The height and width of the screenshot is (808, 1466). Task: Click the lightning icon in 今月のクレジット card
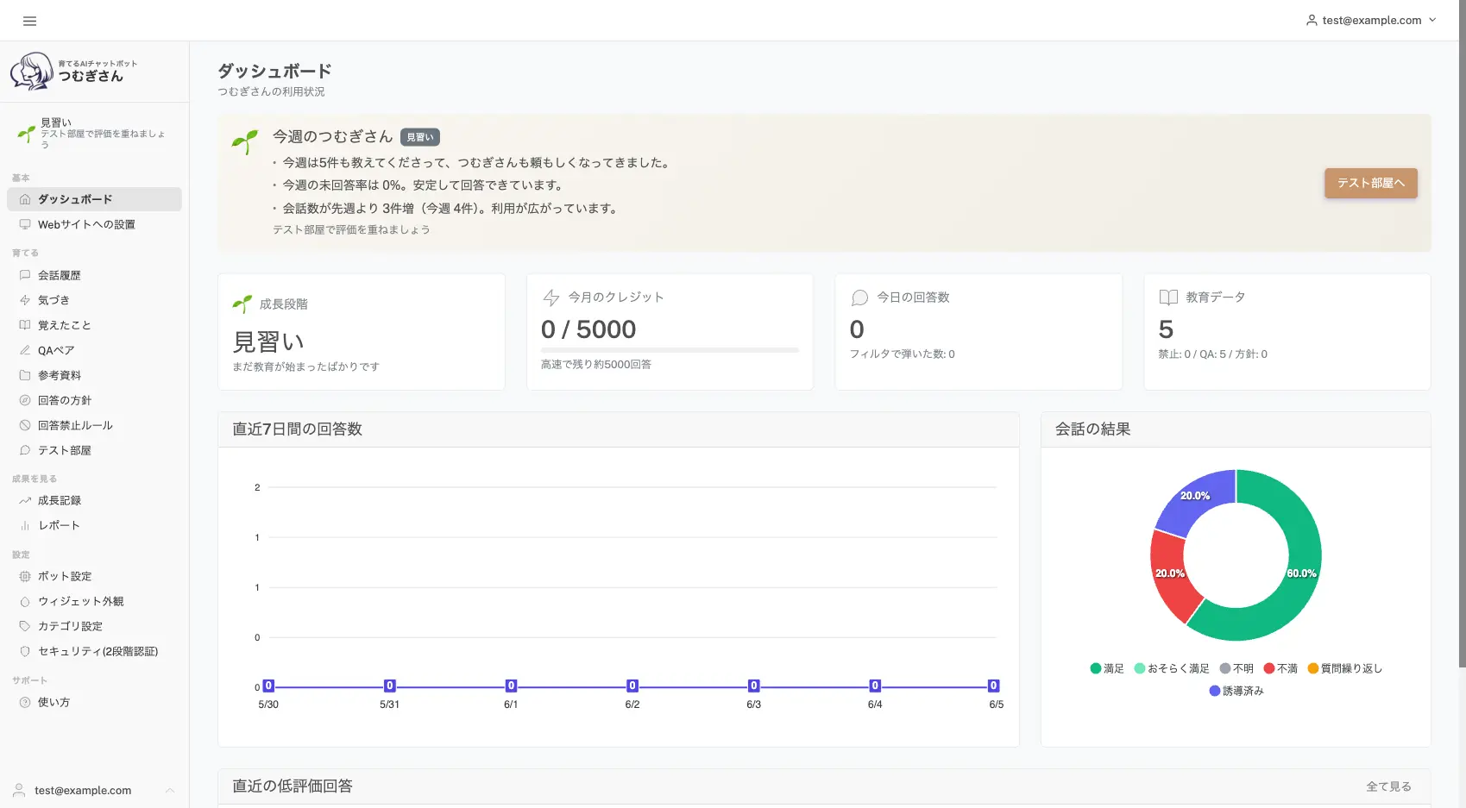(551, 298)
